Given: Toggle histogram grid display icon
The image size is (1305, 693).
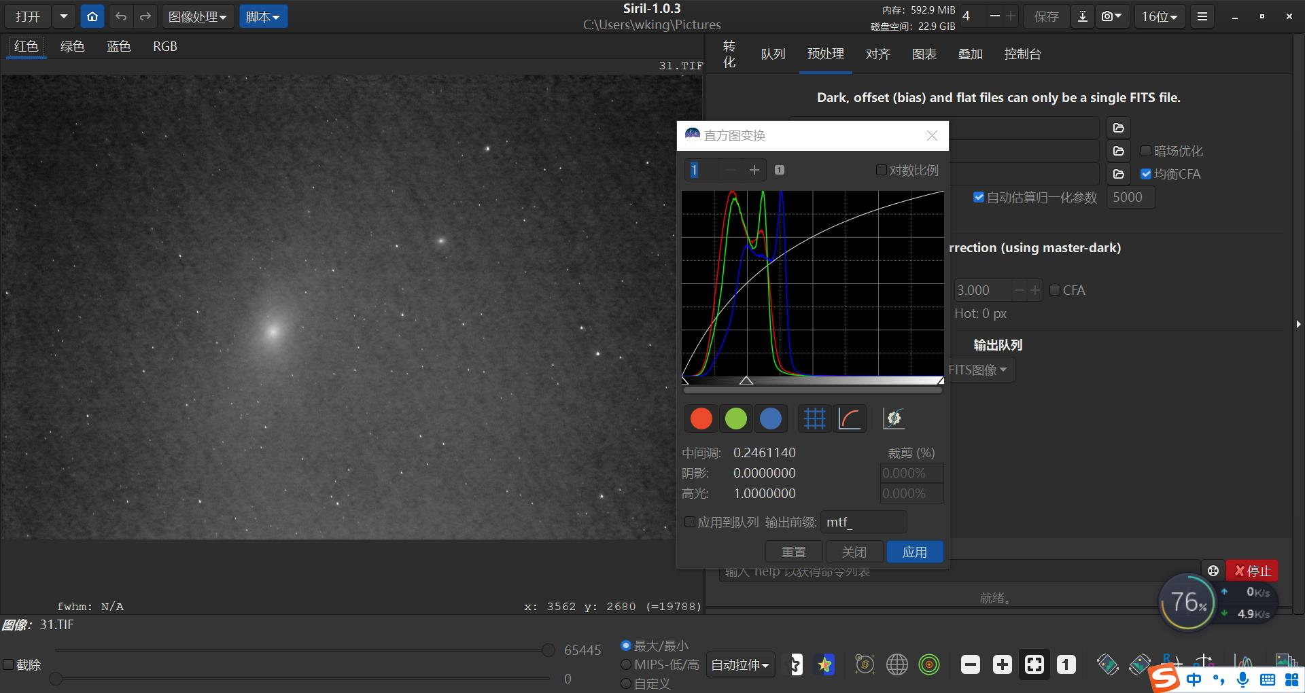Looking at the screenshot, I should coord(815,419).
